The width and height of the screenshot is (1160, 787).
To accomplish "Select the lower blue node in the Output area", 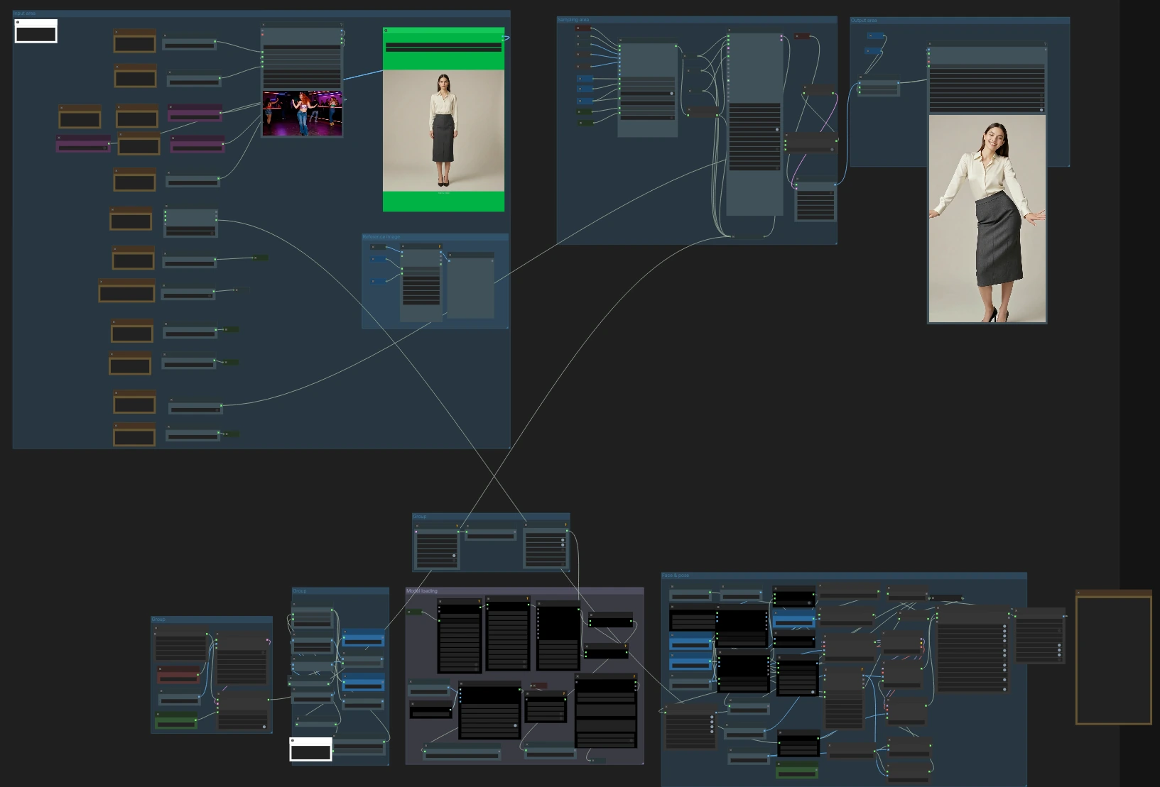I will pos(874,51).
